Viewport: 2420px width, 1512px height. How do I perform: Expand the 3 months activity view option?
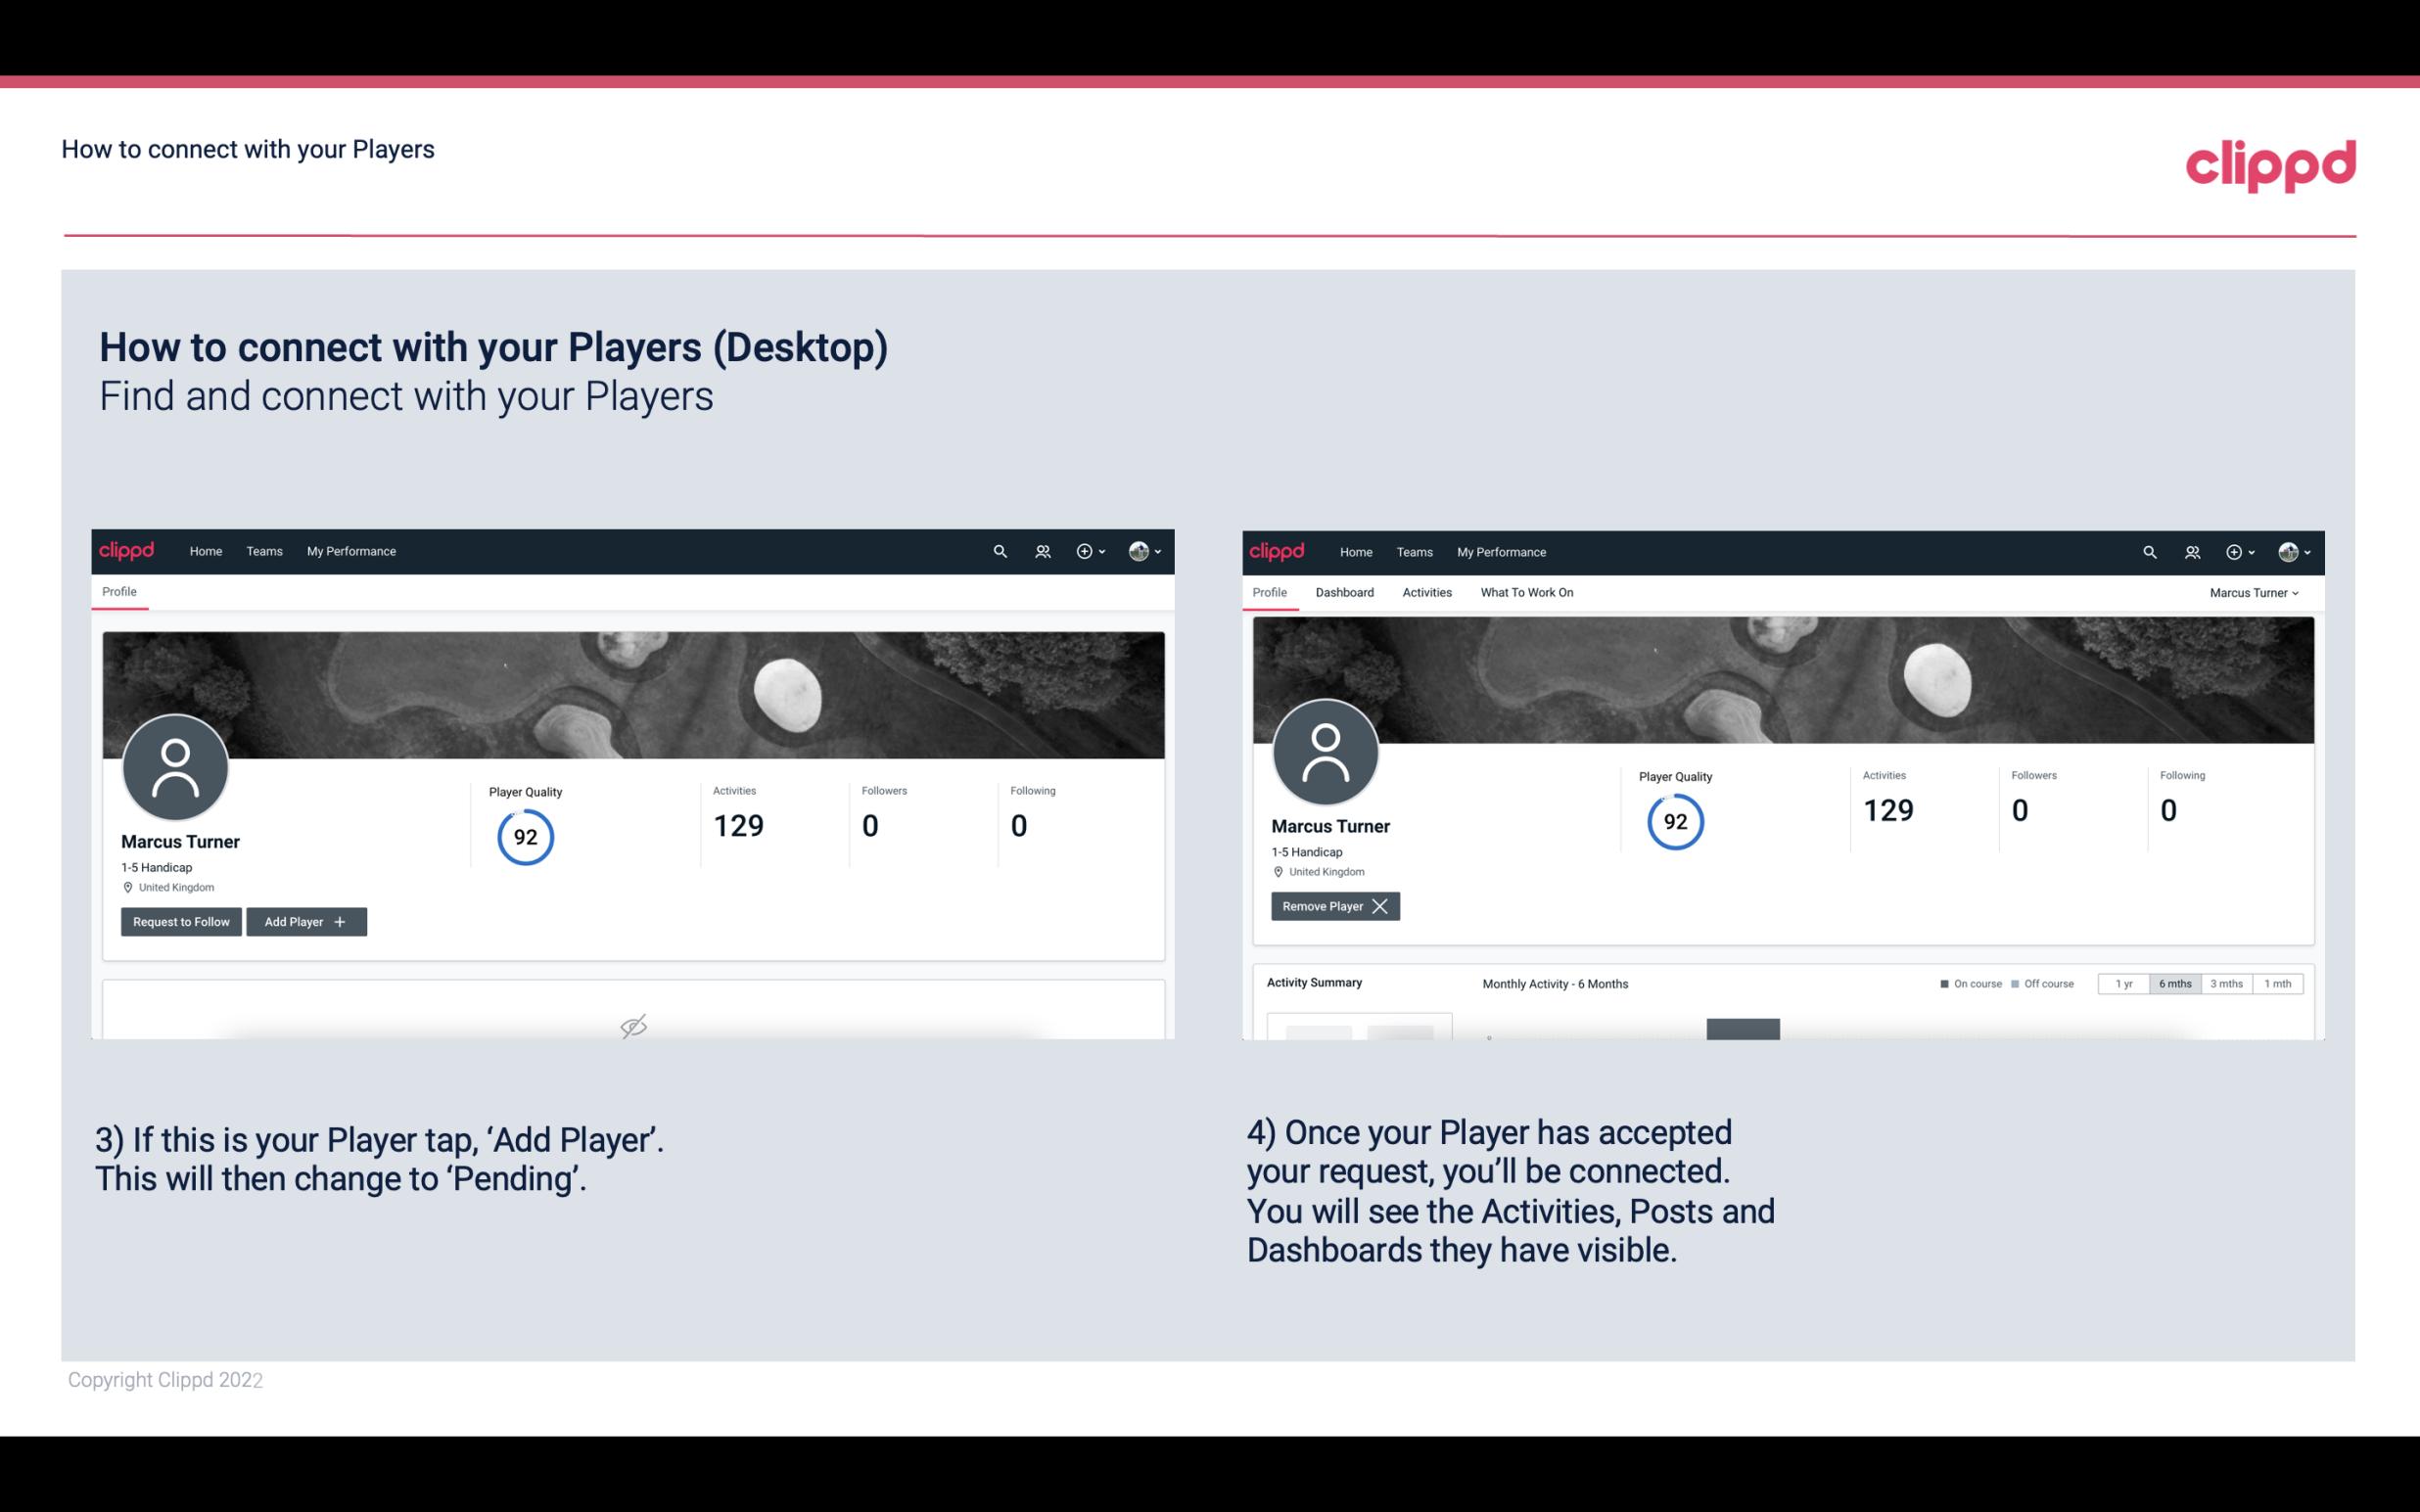point(2226,983)
